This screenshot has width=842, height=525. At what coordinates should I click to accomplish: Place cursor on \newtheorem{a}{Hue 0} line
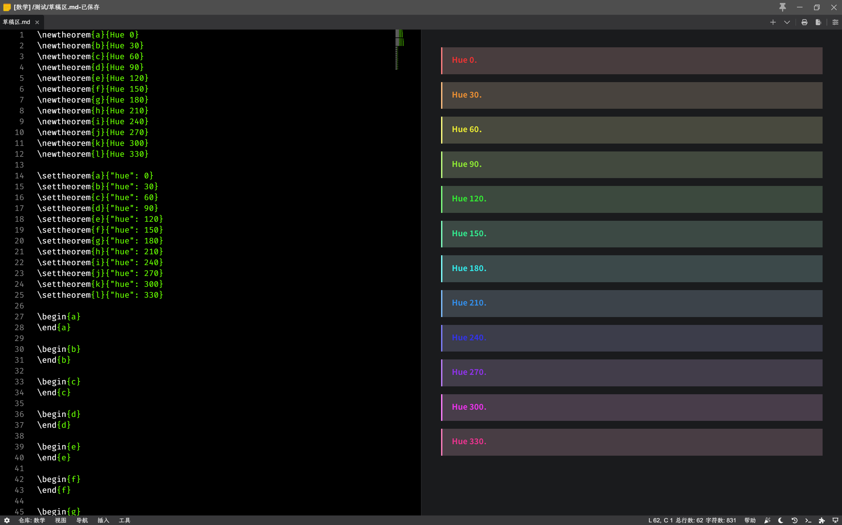coord(88,35)
